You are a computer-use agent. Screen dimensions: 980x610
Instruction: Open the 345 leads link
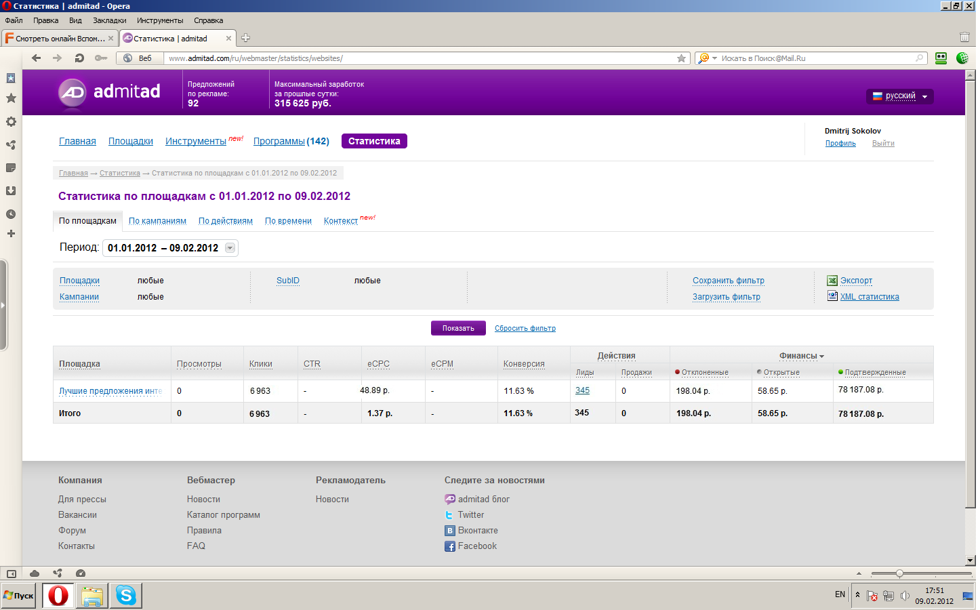coord(582,390)
